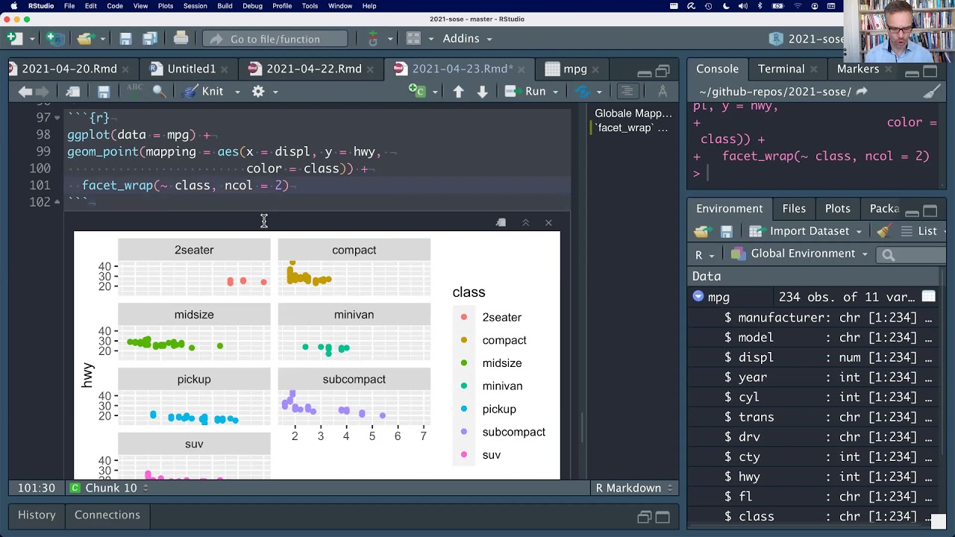The width and height of the screenshot is (955, 537).
Task: Open workspace panes layout menu
Action: [x=415, y=39]
